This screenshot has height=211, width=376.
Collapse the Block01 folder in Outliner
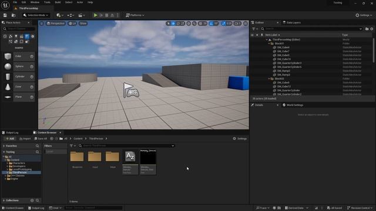269,43
